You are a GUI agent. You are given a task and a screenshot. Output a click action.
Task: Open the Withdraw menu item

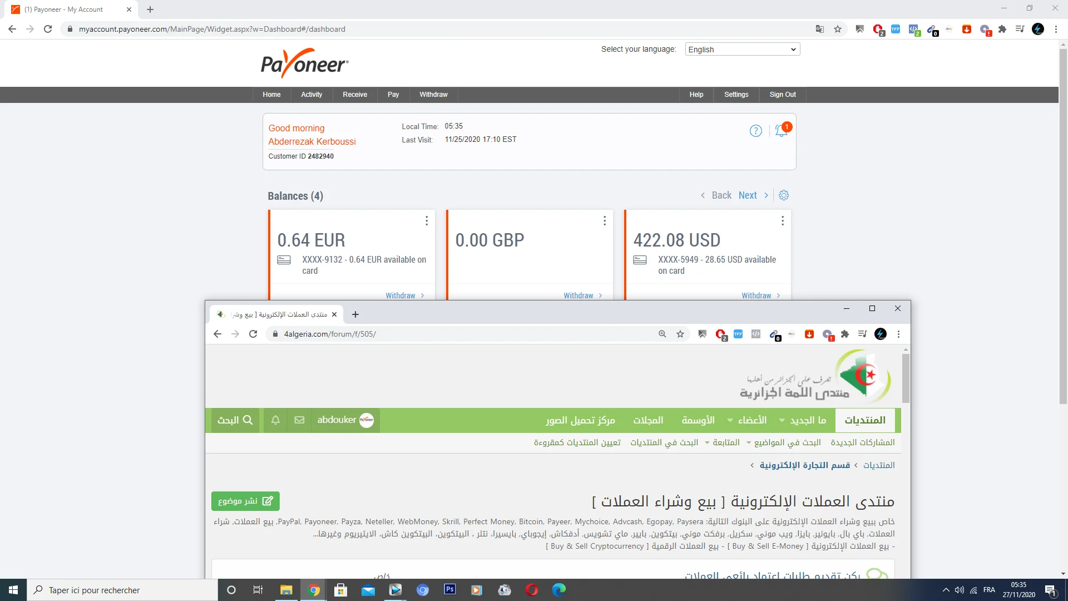pyautogui.click(x=433, y=95)
